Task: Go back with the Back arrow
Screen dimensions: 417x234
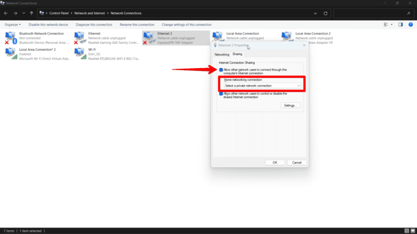Action: point(6,13)
